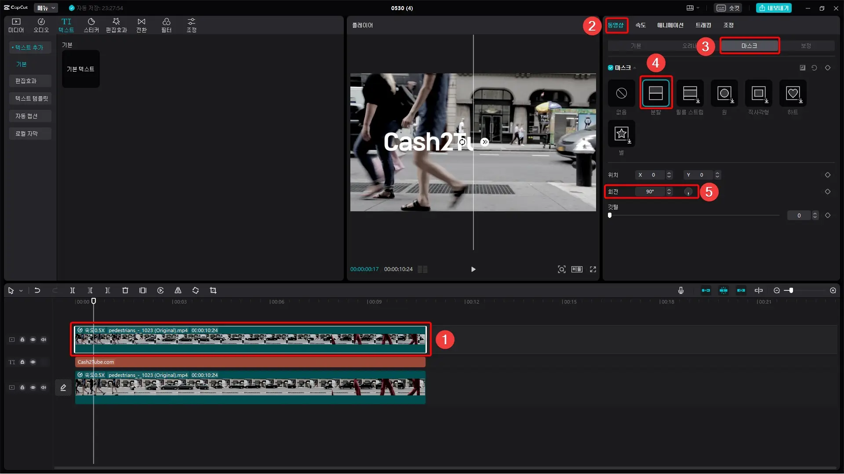Switch to the 보정 sub-tab
The image size is (844, 474).
coord(806,46)
